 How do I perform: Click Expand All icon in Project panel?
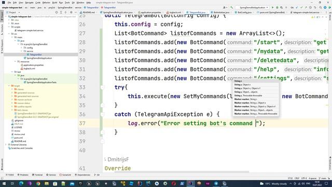pos(61,12)
